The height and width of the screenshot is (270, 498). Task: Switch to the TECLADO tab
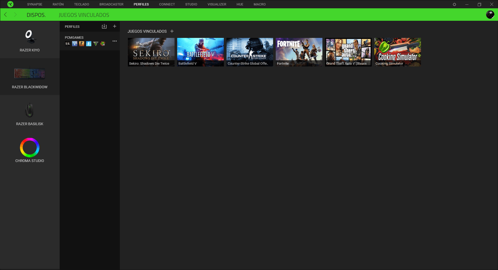[x=81, y=4]
